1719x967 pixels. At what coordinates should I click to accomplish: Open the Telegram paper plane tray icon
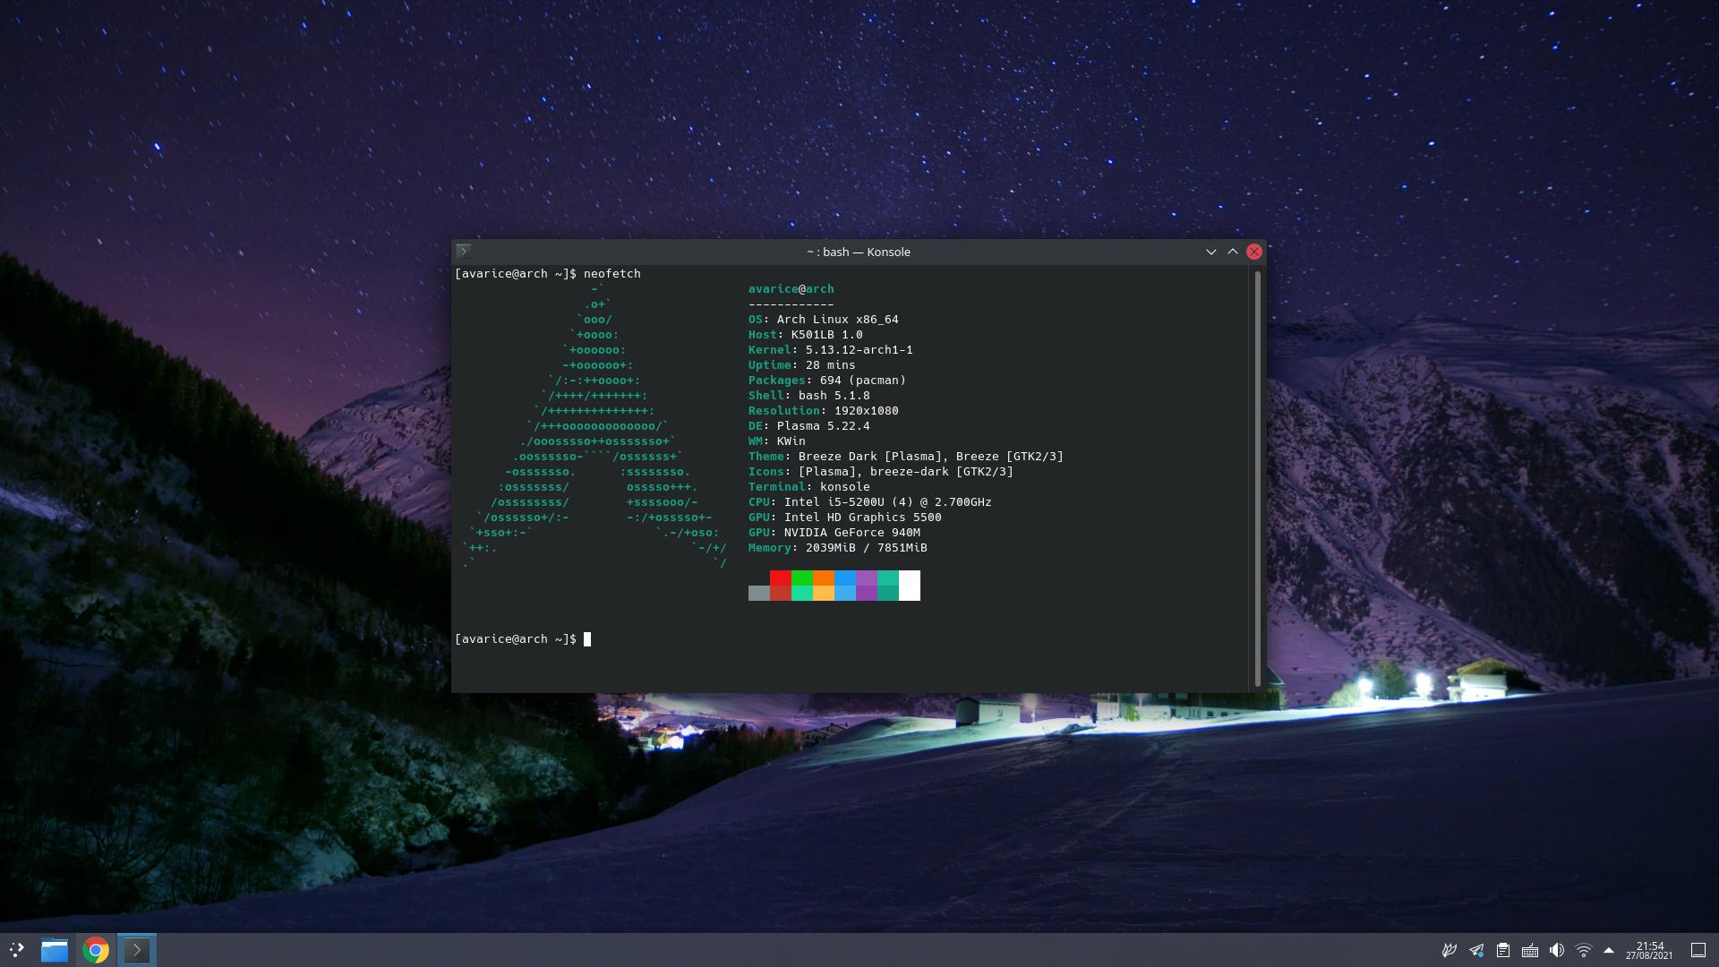pyautogui.click(x=1476, y=950)
